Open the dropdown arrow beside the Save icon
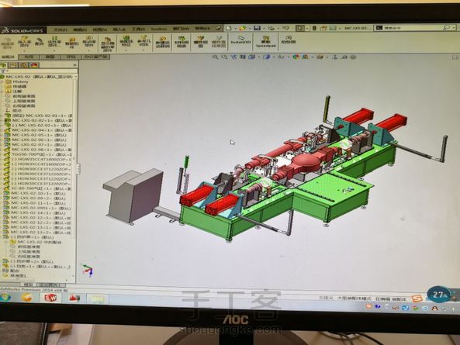460x345 pixels. click(x=264, y=29)
